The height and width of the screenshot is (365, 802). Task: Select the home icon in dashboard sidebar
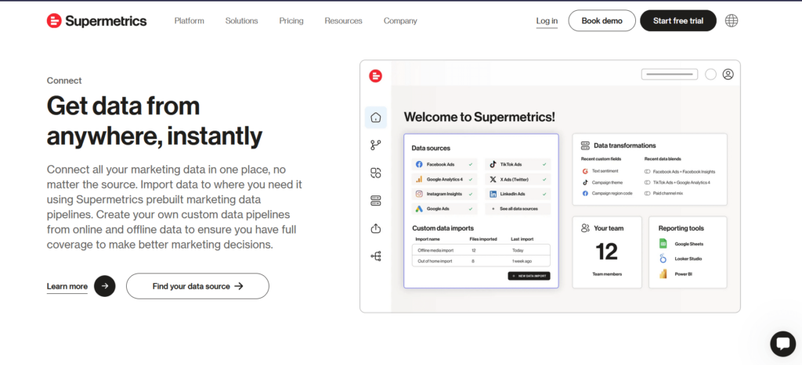[x=376, y=118]
